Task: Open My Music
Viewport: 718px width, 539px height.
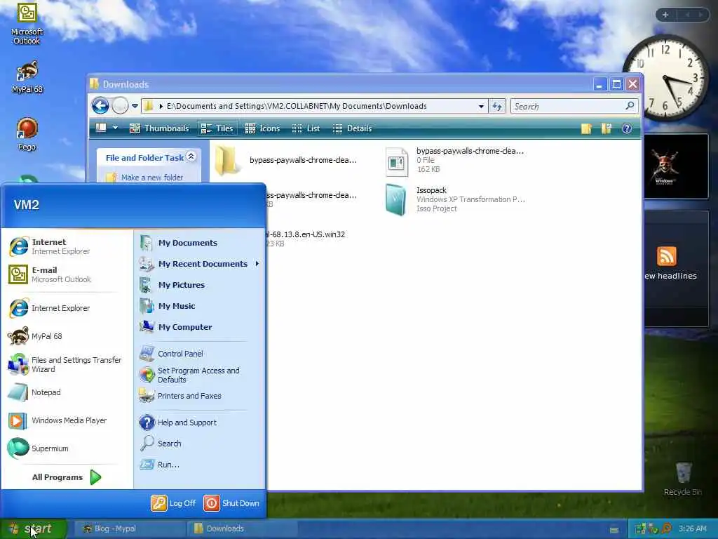Action: click(x=200, y=306)
